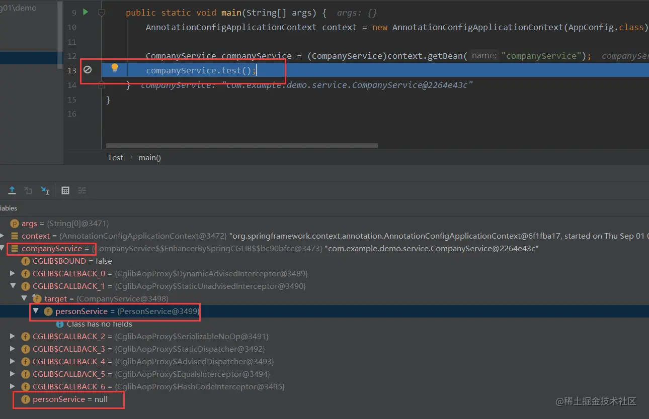Image resolution: width=649 pixels, height=419 pixels.
Task: Expand the CGLIB$CALLBACK_3 node
Action: [x=13, y=349]
